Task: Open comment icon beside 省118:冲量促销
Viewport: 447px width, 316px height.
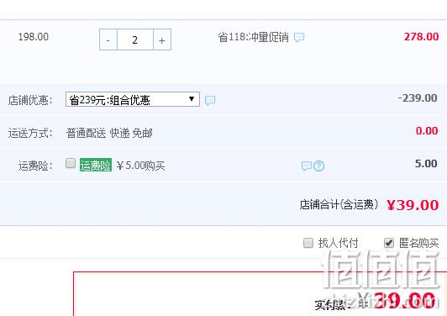Action: click(x=299, y=37)
